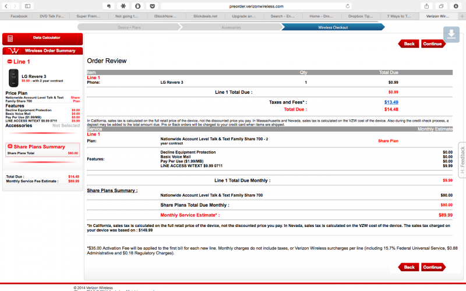Toggle the Safari sidebar icon

pyautogui.click(x=27, y=6)
